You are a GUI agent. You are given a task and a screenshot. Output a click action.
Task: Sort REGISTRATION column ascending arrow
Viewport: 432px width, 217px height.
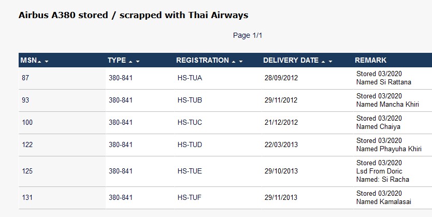click(x=234, y=62)
